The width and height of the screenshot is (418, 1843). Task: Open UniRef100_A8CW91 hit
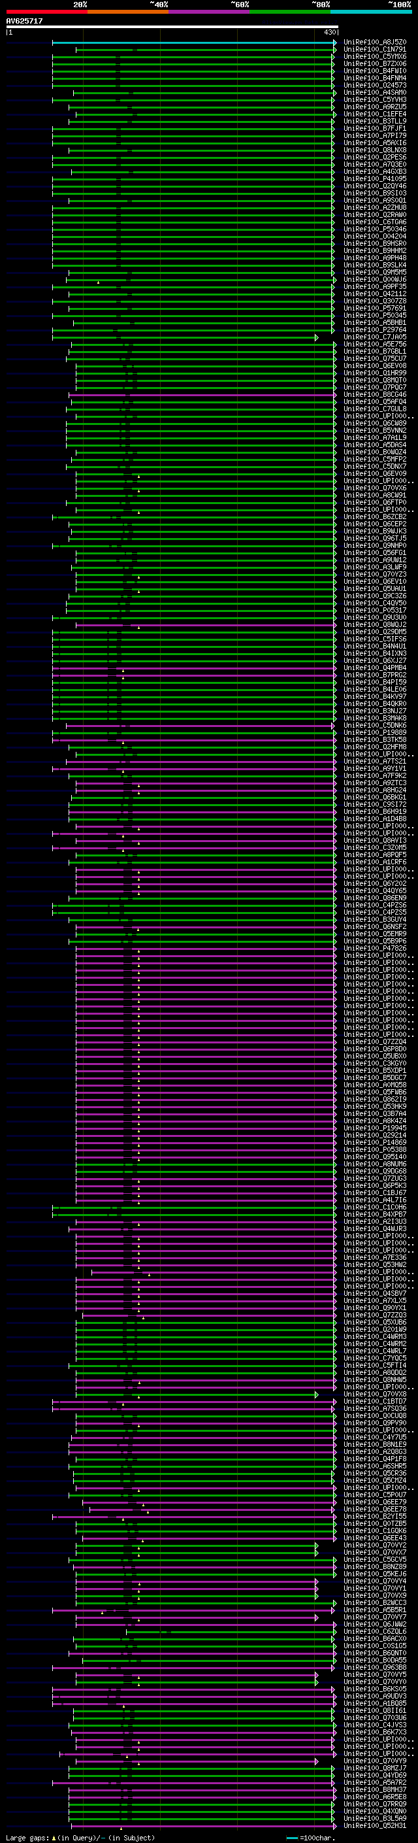pyautogui.click(x=374, y=495)
